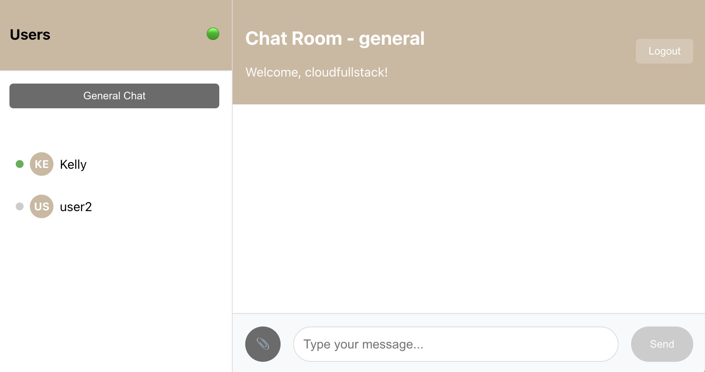Focus the Type your message input field
This screenshot has height=372, width=705.
[455, 344]
